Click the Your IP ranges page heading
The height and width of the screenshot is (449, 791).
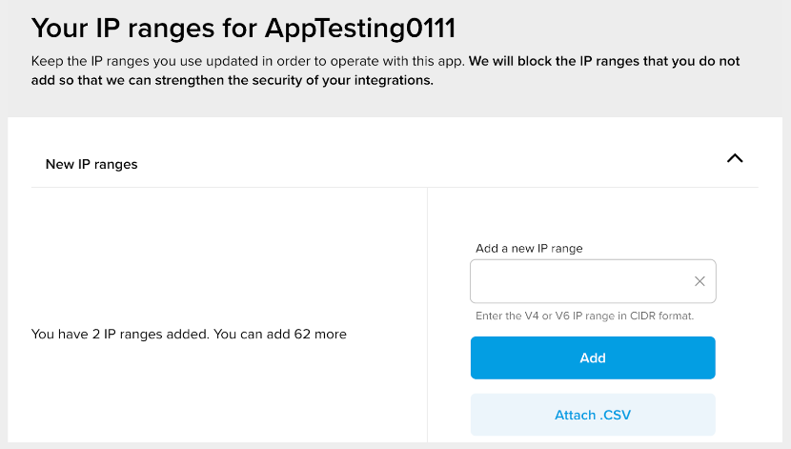pyautogui.click(x=243, y=29)
